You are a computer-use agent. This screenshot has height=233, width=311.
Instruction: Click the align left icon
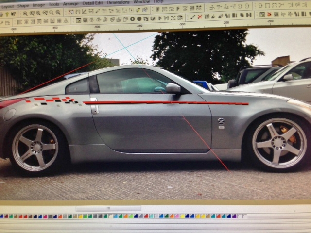pos(19,22)
